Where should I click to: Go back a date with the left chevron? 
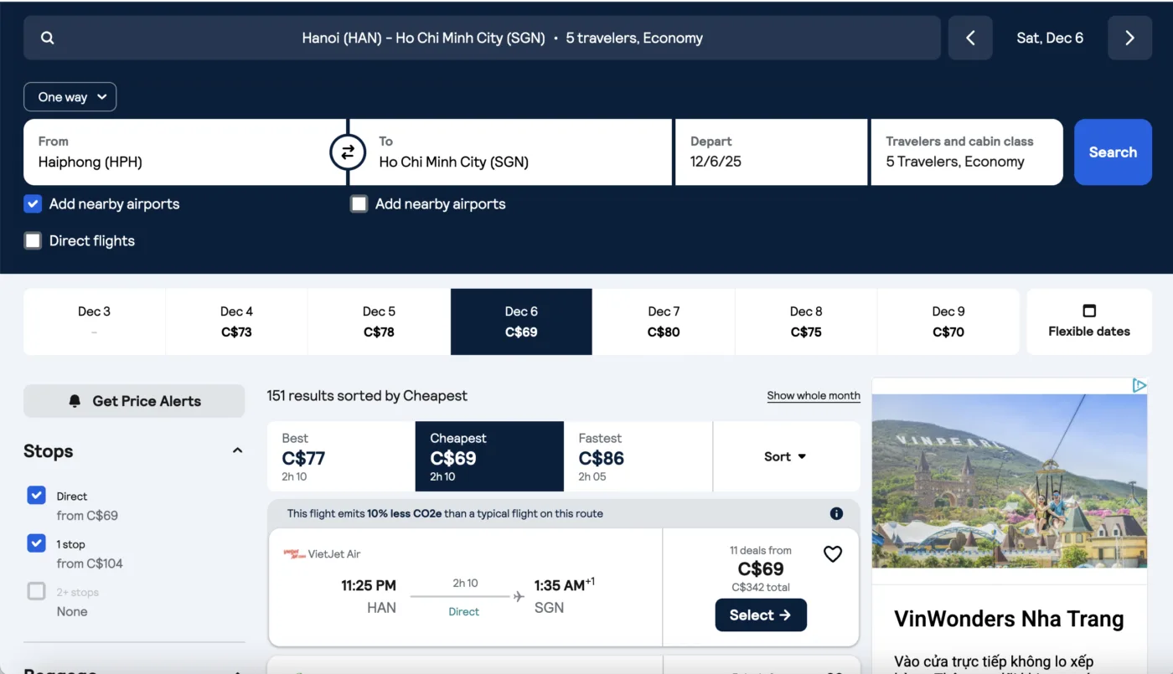970,38
